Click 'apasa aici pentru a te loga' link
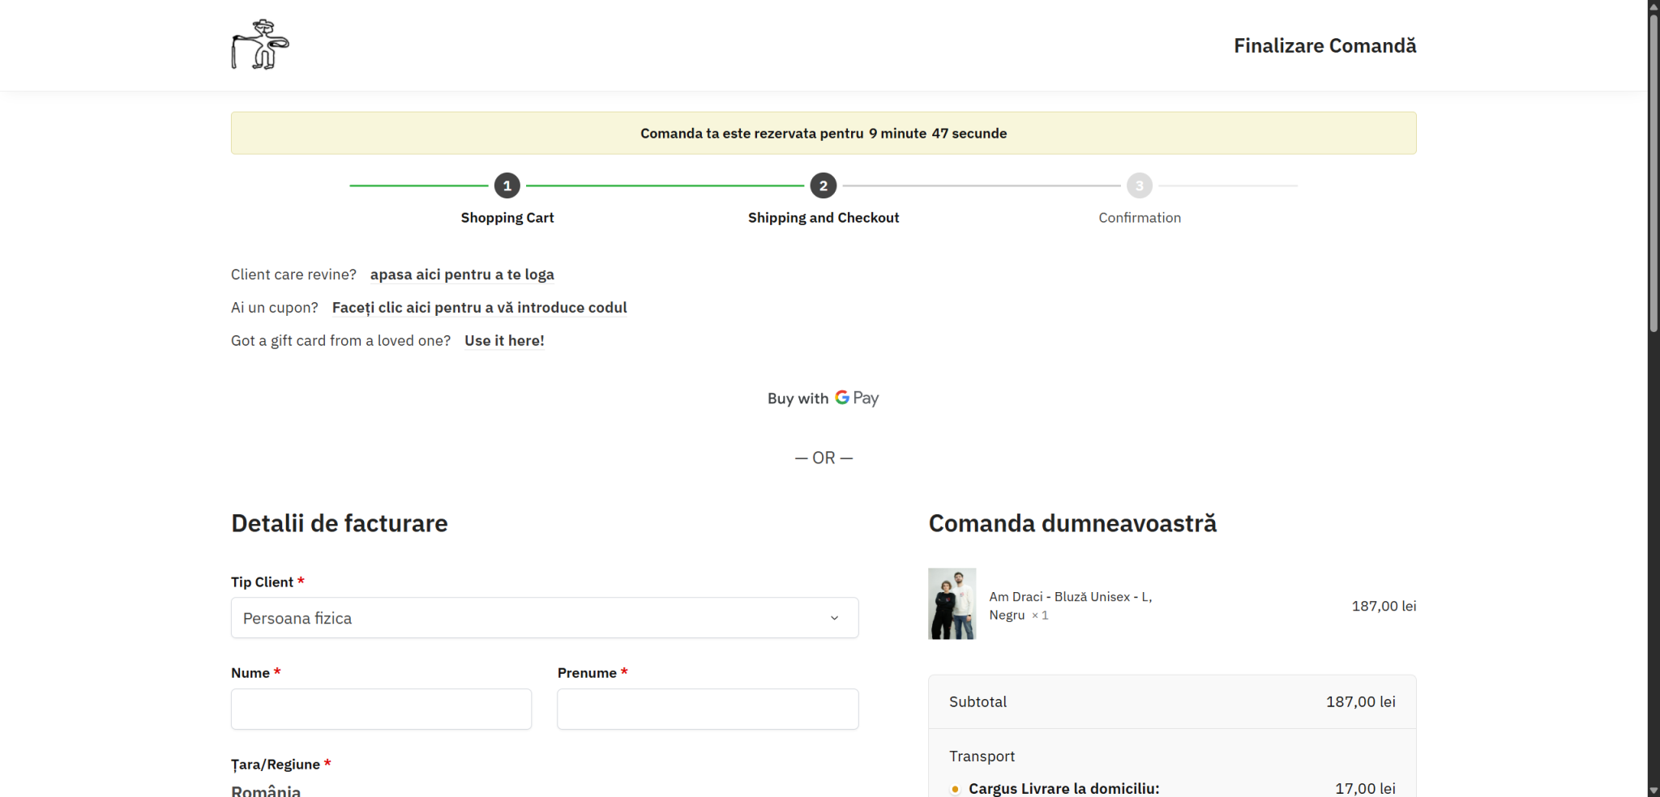The image size is (1660, 797). [x=462, y=275]
